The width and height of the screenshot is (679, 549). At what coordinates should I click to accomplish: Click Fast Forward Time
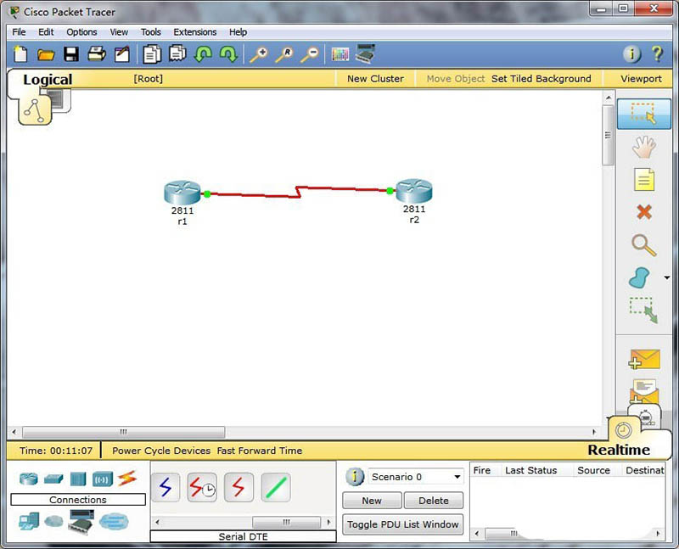[x=260, y=451]
